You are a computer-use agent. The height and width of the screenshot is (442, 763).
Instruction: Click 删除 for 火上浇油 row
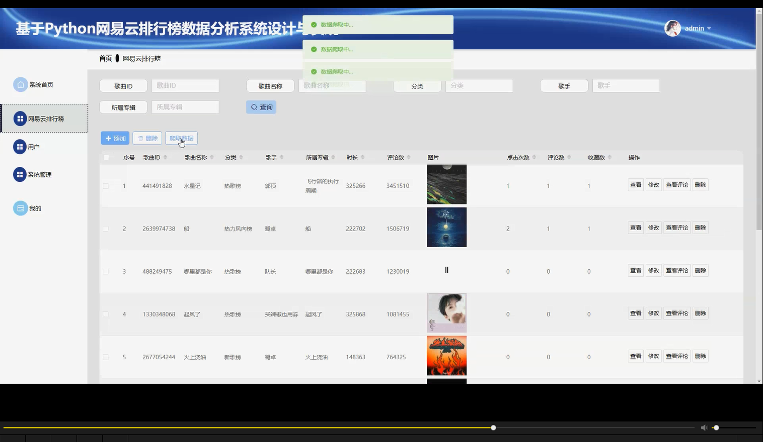click(701, 356)
